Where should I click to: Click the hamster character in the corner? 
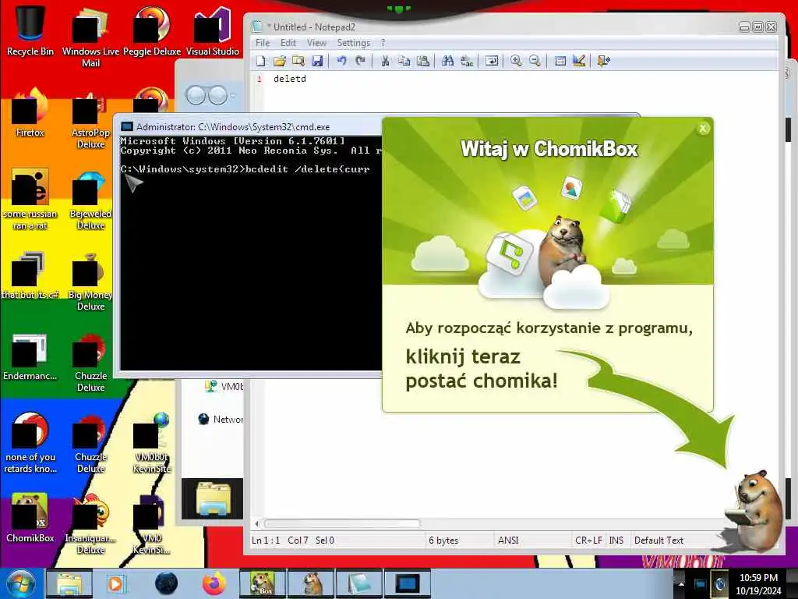(x=754, y=512)
